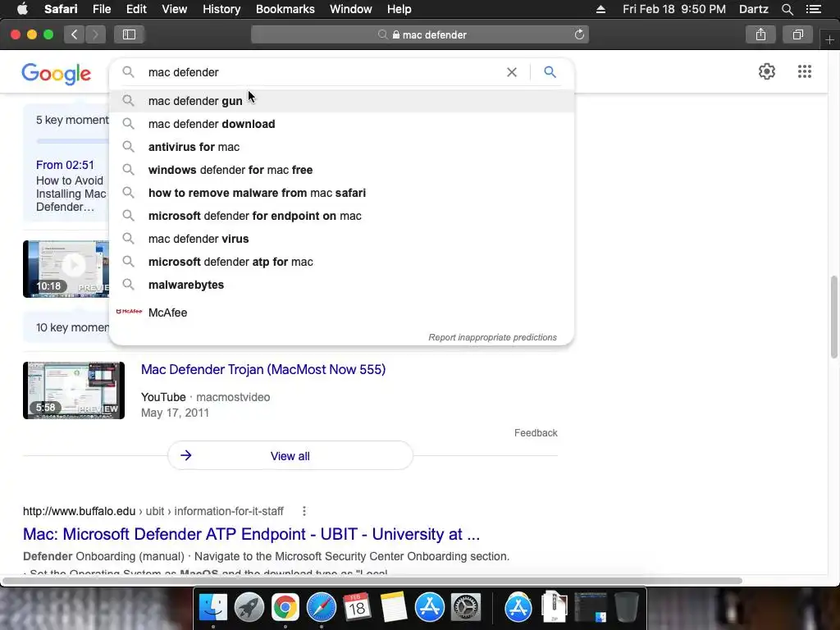This screenshot has width=840, height=630.
Task: Open the Help menu
Action: pyautogui.click(x=399, y=9)
